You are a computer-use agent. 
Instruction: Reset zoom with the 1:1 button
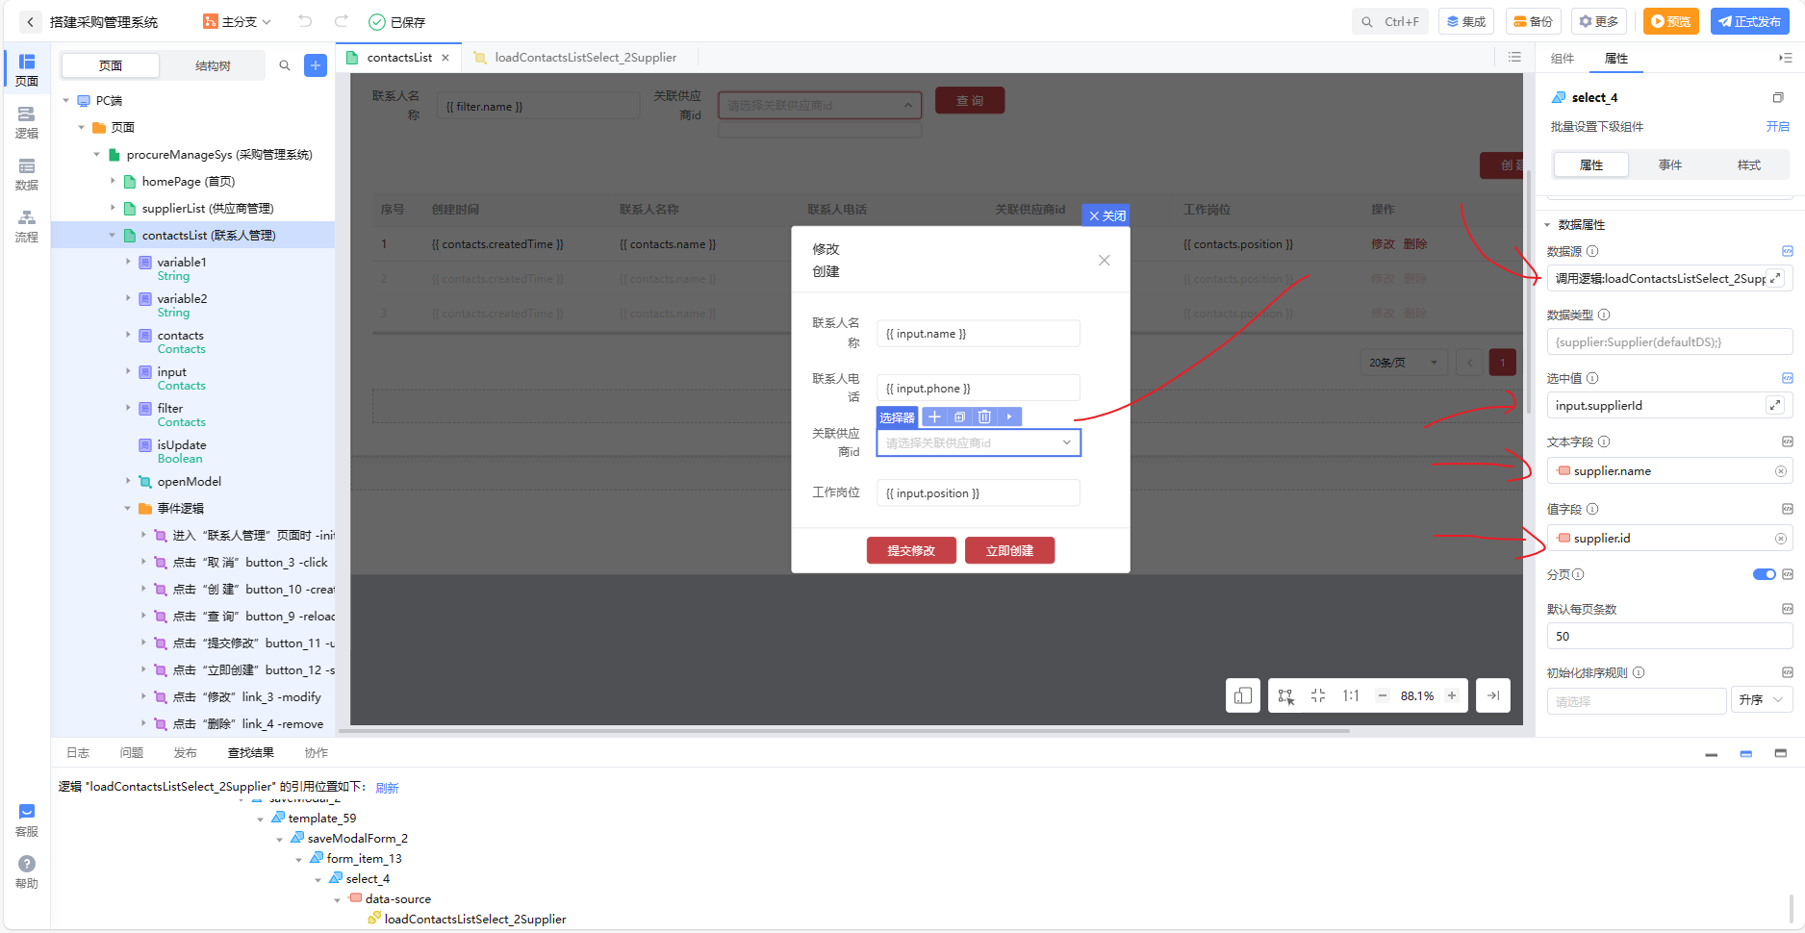(x=1351, y=695)
